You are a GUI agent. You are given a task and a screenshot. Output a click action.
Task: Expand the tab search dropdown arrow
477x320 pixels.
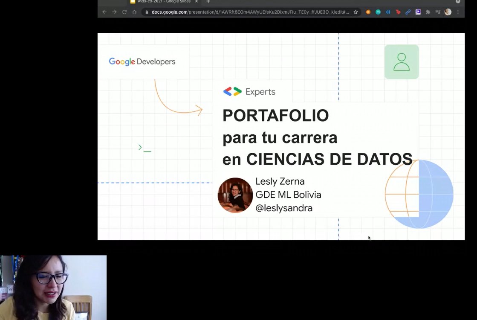click(x=458, y=2)
